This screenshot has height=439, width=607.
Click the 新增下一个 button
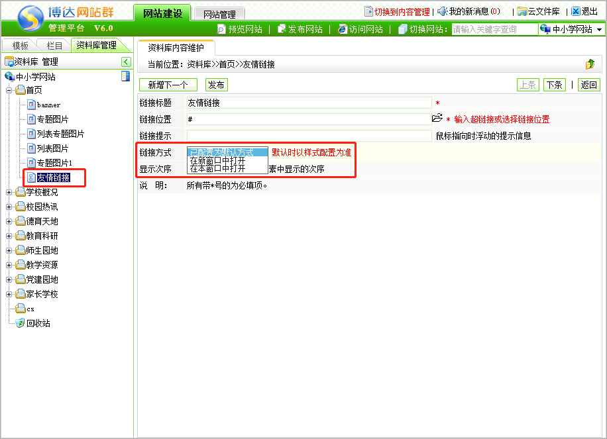tap(168, 85)
